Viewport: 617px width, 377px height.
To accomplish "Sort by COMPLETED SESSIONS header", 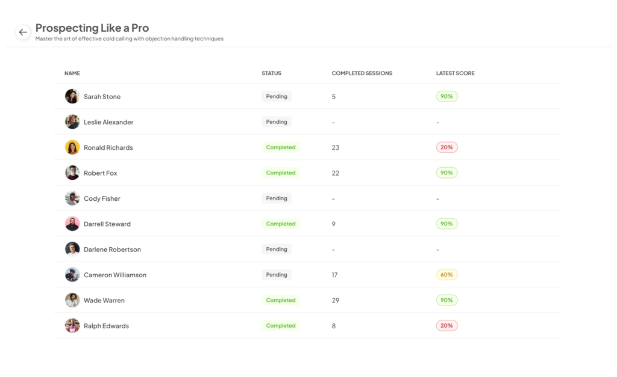I will (362, 73).
